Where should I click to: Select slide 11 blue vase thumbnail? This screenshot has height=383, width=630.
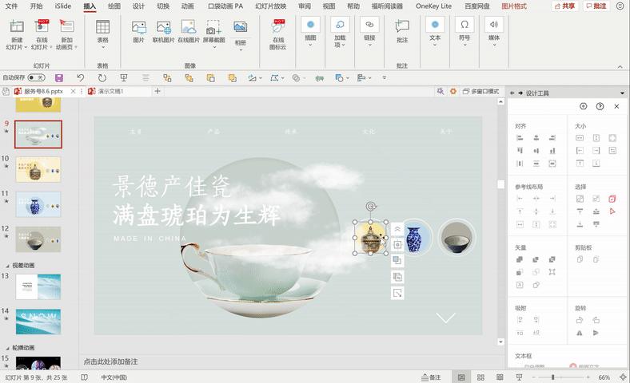(38, 204)
